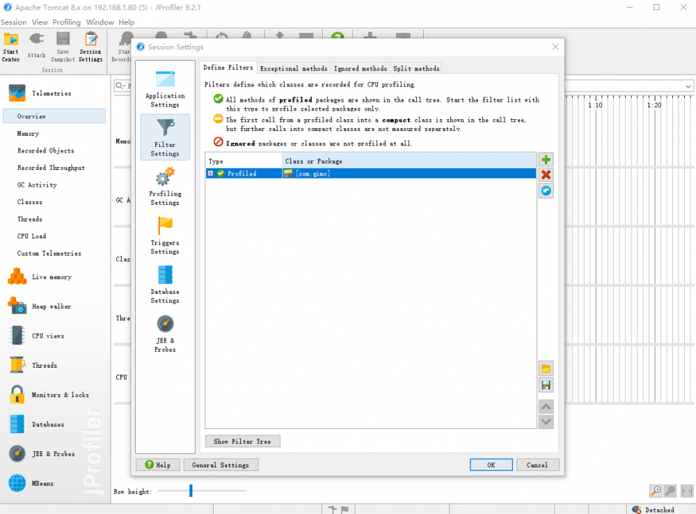Click the Detached status bar indicator
The height and width of the screenshot is (514, 696).
click(654, 510)
